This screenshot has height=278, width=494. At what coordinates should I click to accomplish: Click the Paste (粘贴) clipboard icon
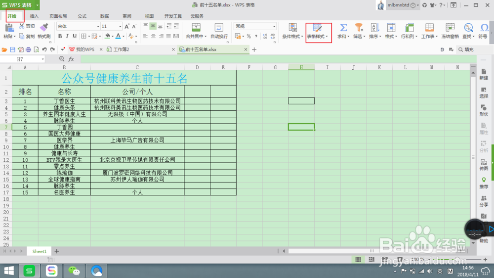(x=9, y=28)
